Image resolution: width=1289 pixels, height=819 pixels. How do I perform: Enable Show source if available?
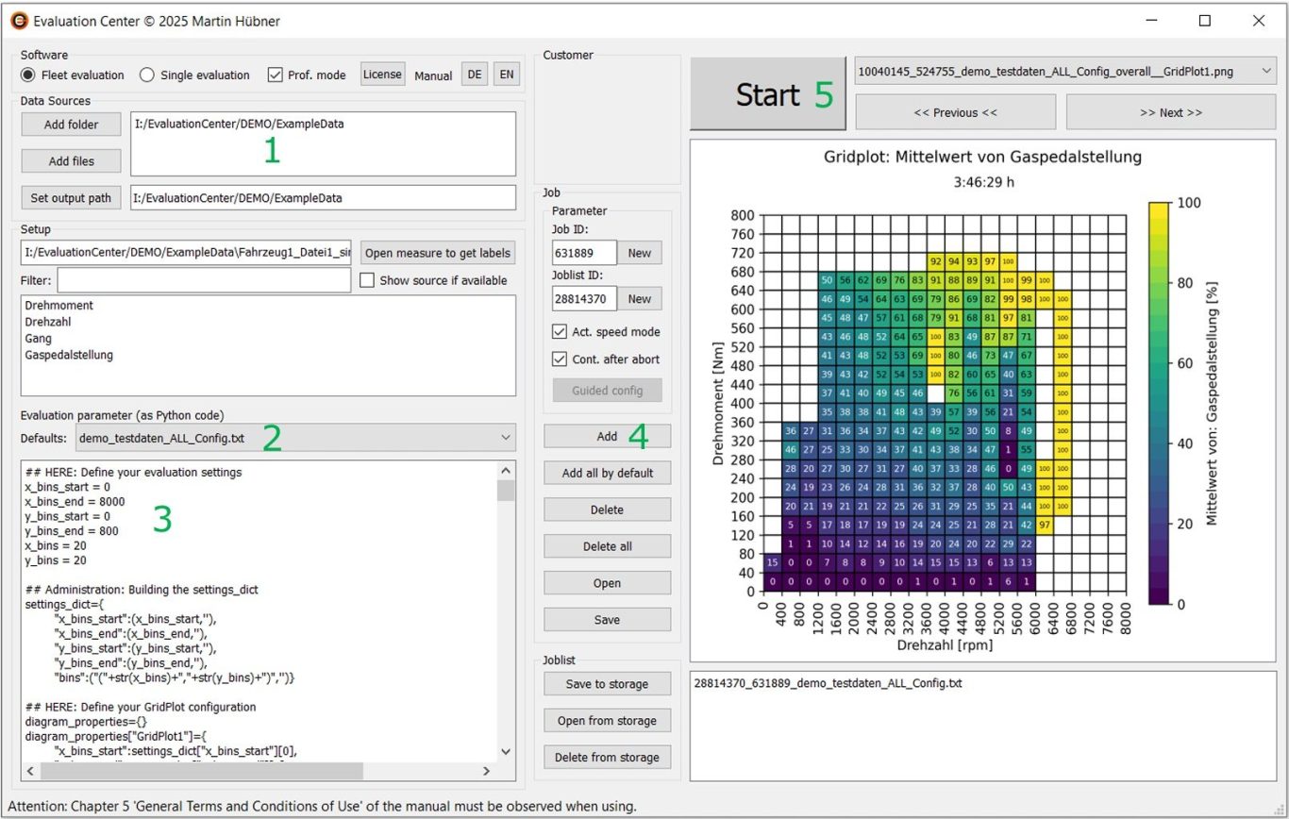pos(368,280)
